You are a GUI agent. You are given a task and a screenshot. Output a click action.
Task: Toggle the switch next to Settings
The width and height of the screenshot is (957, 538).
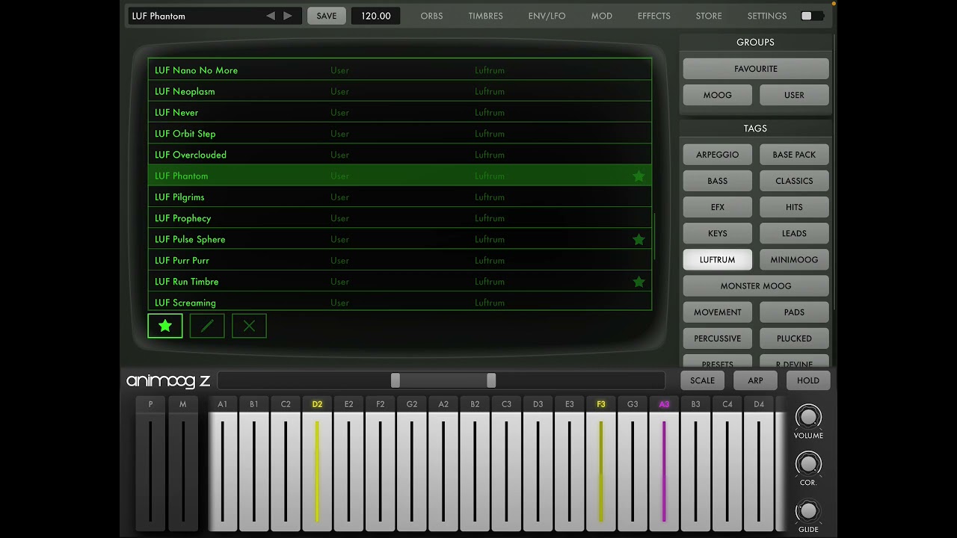pos(813,16)
